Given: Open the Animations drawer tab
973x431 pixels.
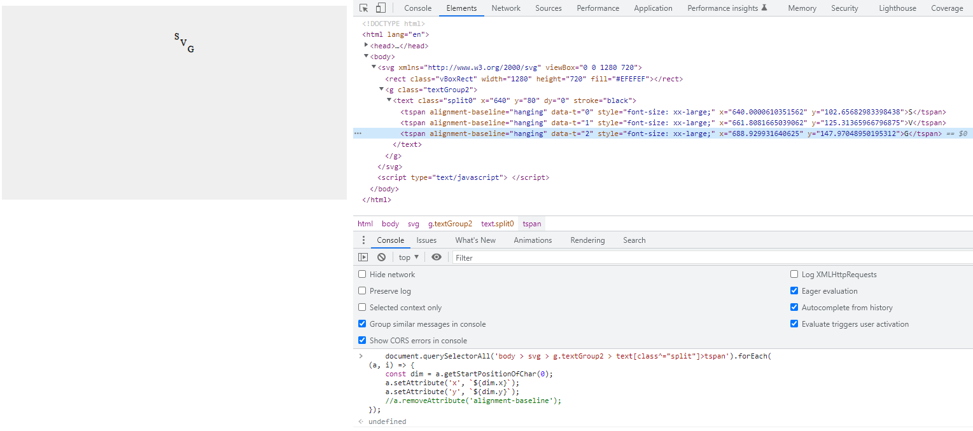Looking at the screenshot, I should pyautogui.click(x=533, y=240).
